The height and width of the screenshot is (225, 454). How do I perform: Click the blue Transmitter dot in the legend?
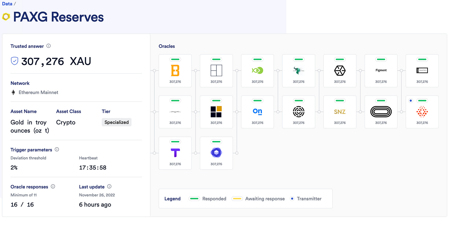tap(292, 198)
